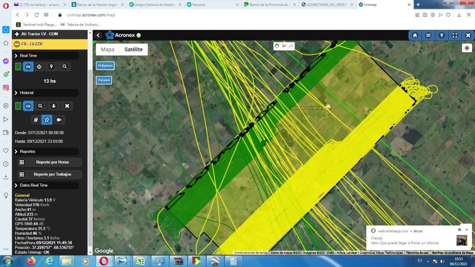Center map on my location target button
Viewport: 475px width, 267px height.
pos(467,48)
